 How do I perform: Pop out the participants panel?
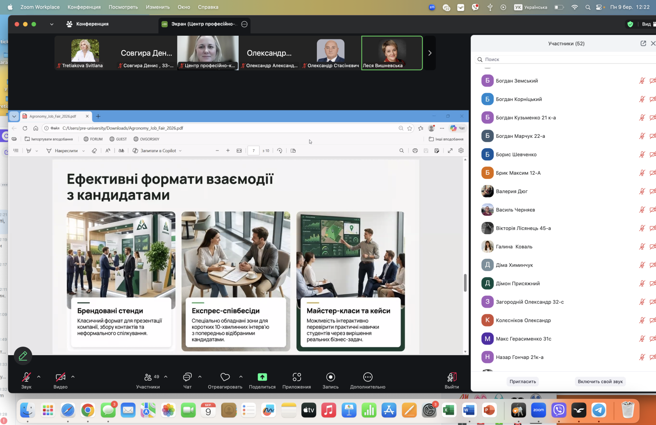click(643, 43)
